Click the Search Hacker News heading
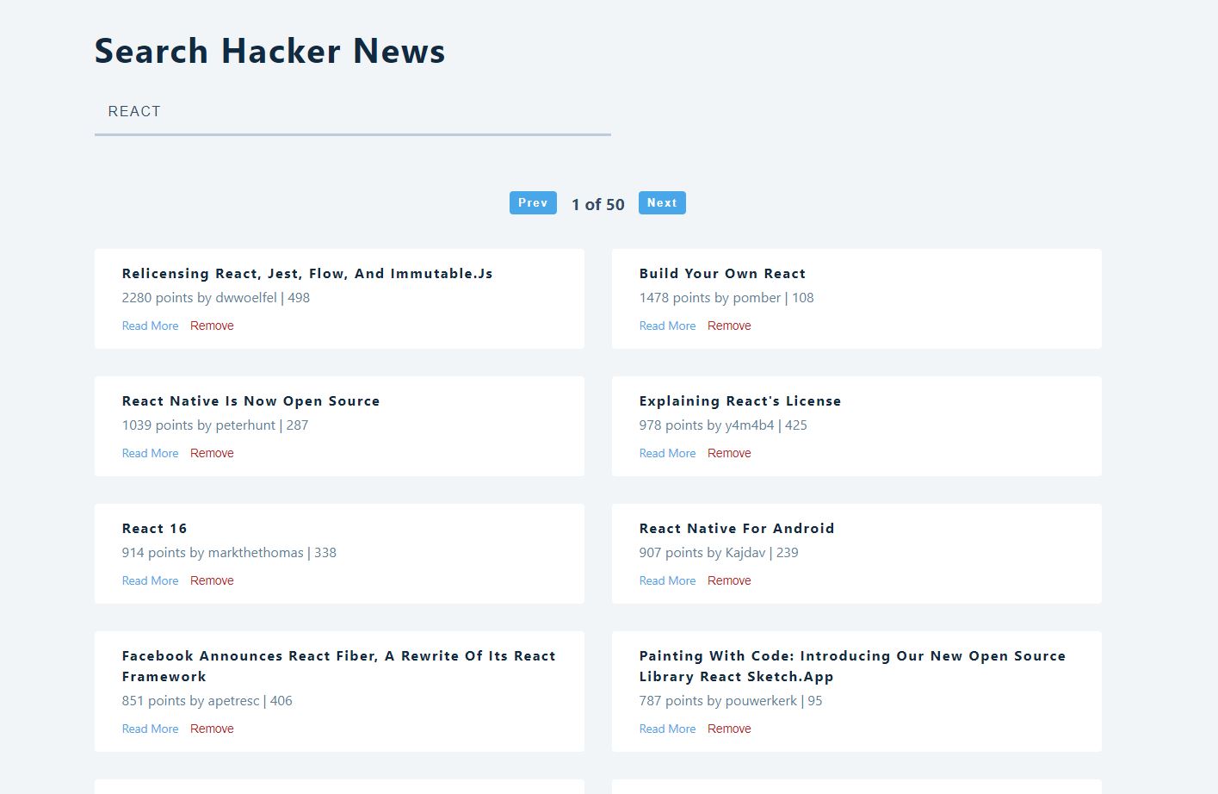 coord(269,51)
